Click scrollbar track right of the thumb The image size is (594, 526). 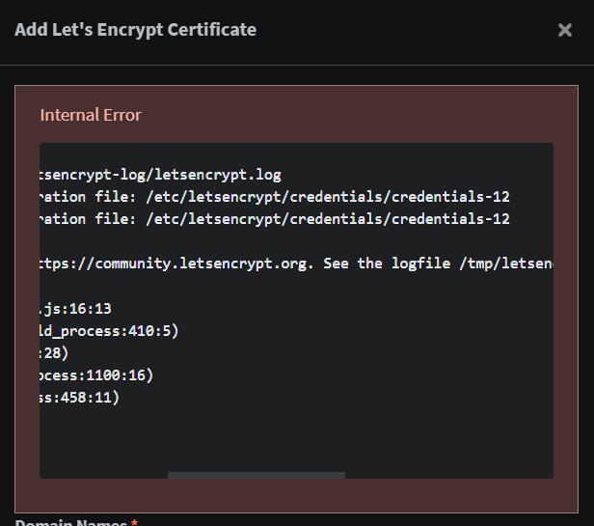click(x=448, y=475)
